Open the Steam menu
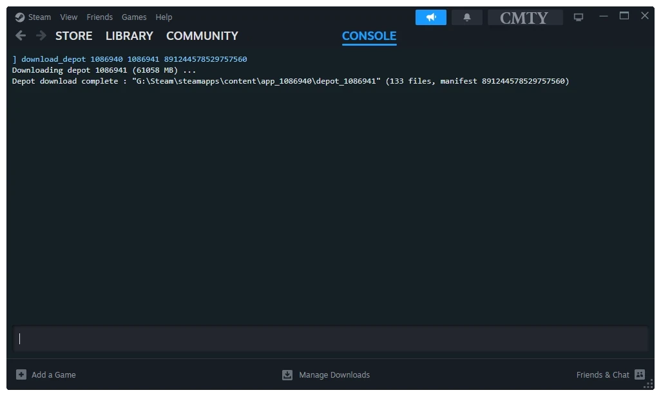 click(40, 17)
